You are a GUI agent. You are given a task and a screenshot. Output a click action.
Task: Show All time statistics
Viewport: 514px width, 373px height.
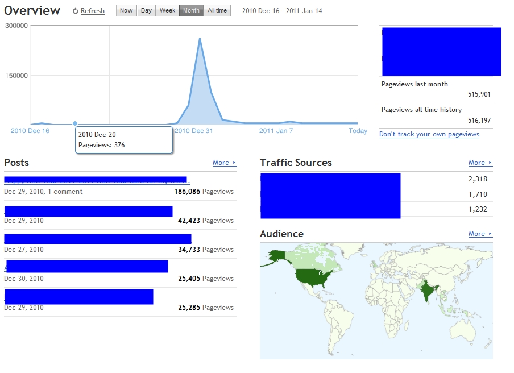click(217, 10)
